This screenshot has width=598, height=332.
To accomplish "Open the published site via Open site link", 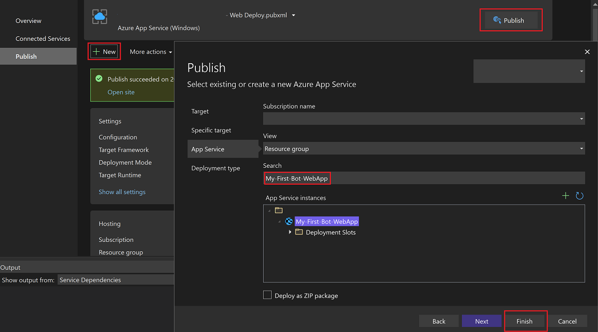I will tap(121, 92).
